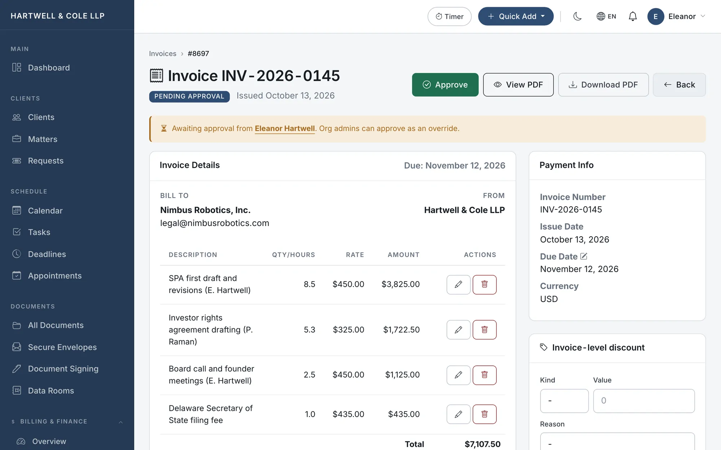Open the notifications bell
721x450 pixels.
633,16
